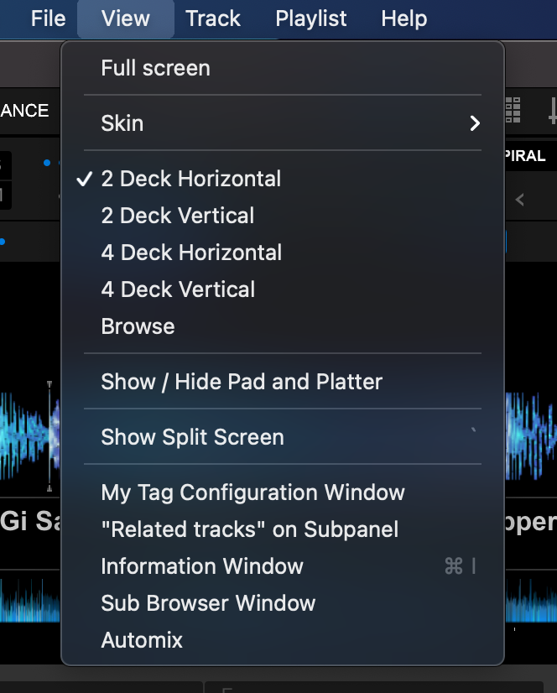Click the left arrow below PIRAL label

tap(520, 200)
